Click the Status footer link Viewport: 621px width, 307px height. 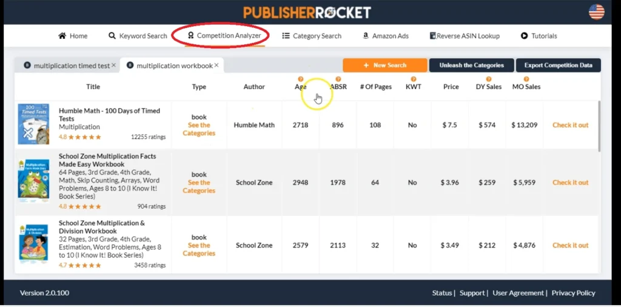pos(441,292)
